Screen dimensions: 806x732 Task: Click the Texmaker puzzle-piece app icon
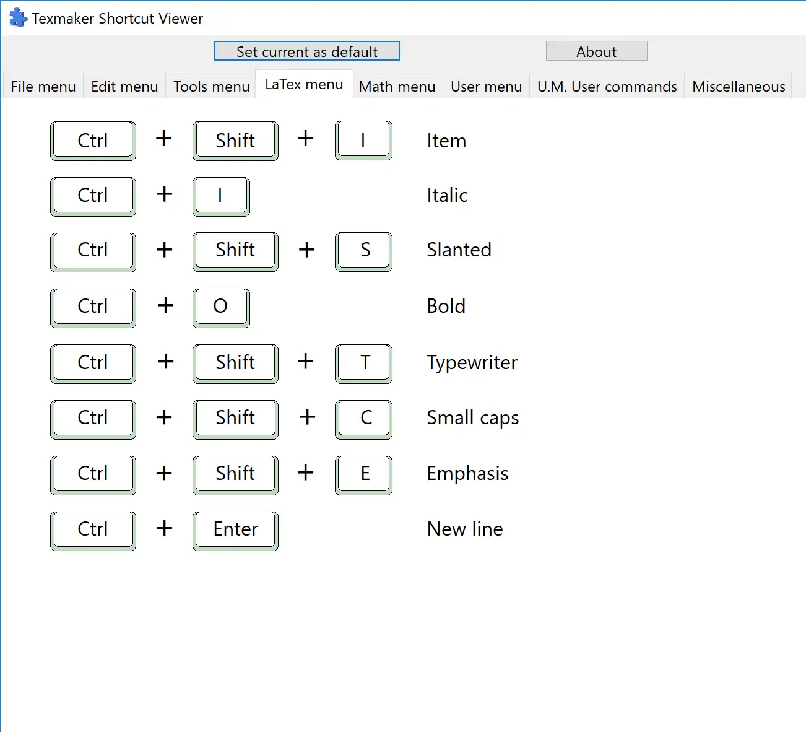coord(18,18)
